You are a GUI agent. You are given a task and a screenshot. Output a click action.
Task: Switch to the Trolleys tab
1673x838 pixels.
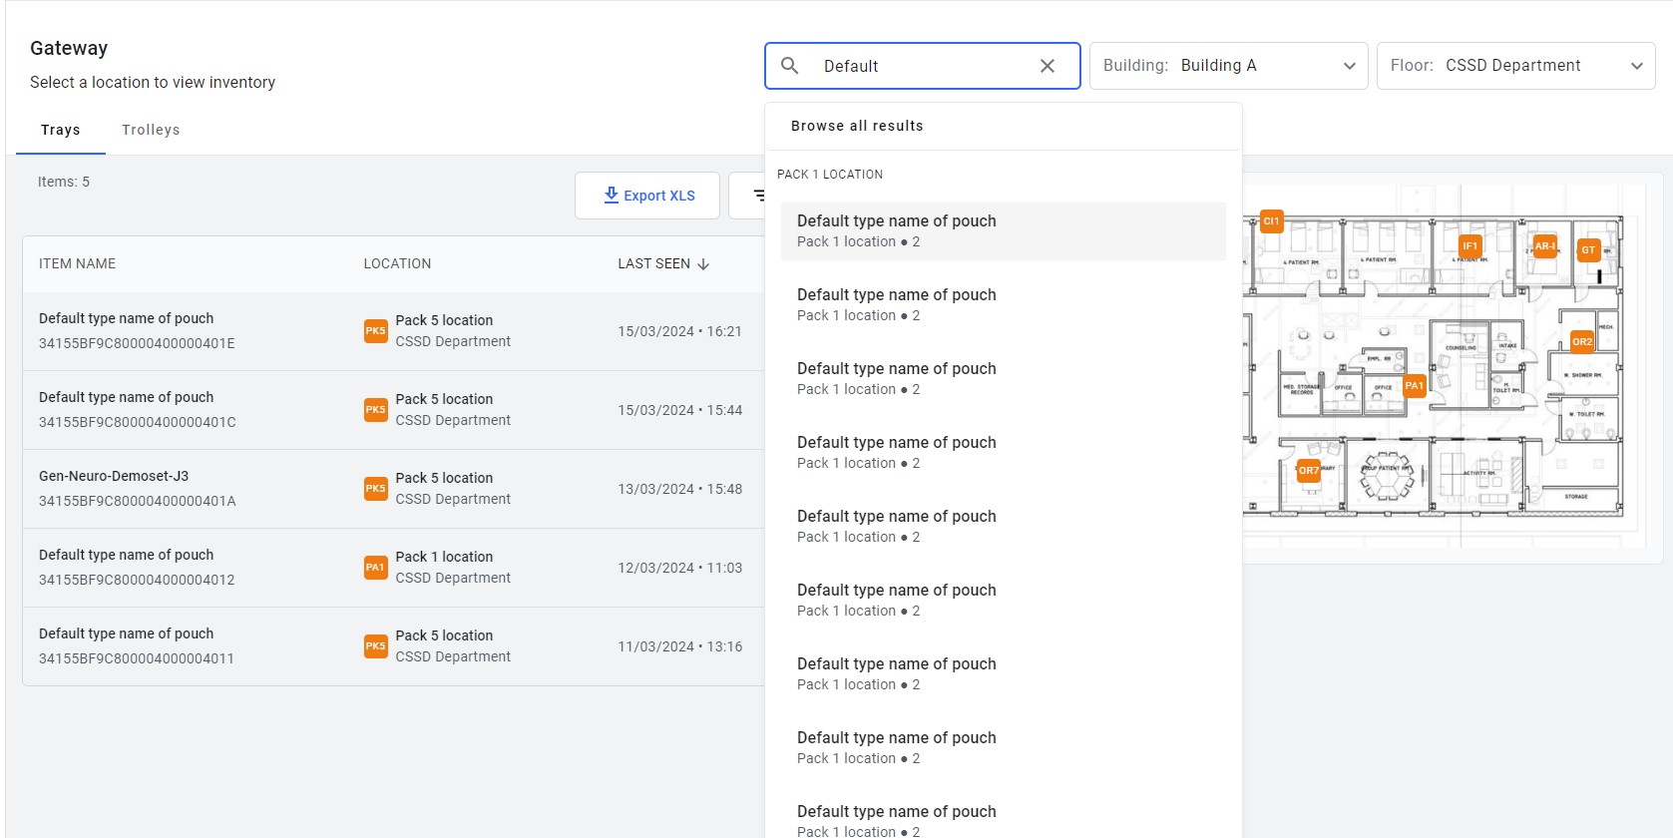pos(151,130)
